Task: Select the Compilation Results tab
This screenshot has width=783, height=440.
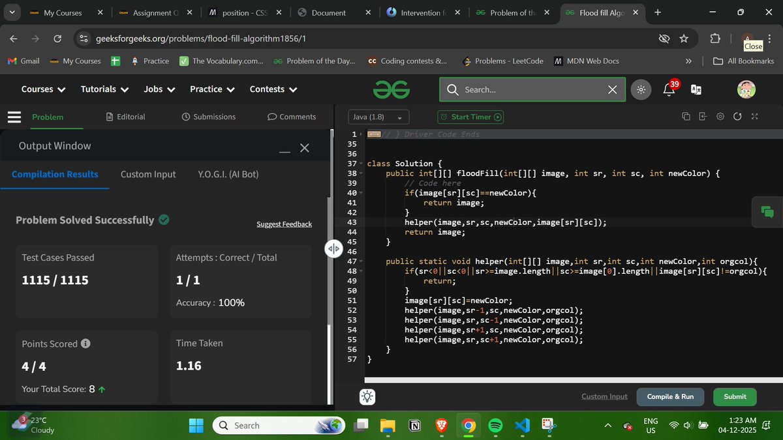Action: pos(55,174)
